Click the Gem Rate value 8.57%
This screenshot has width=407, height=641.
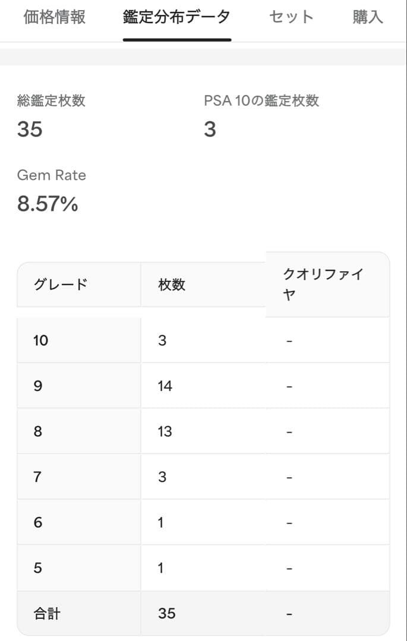(x=48, y=204)
